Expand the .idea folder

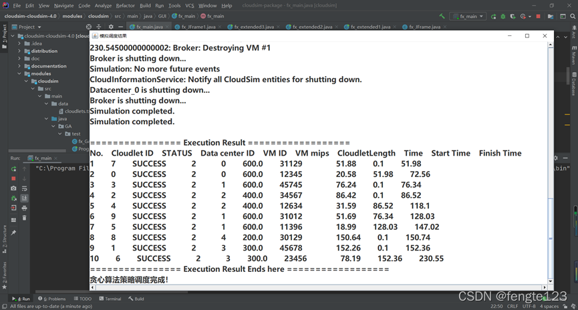(19, 43)
